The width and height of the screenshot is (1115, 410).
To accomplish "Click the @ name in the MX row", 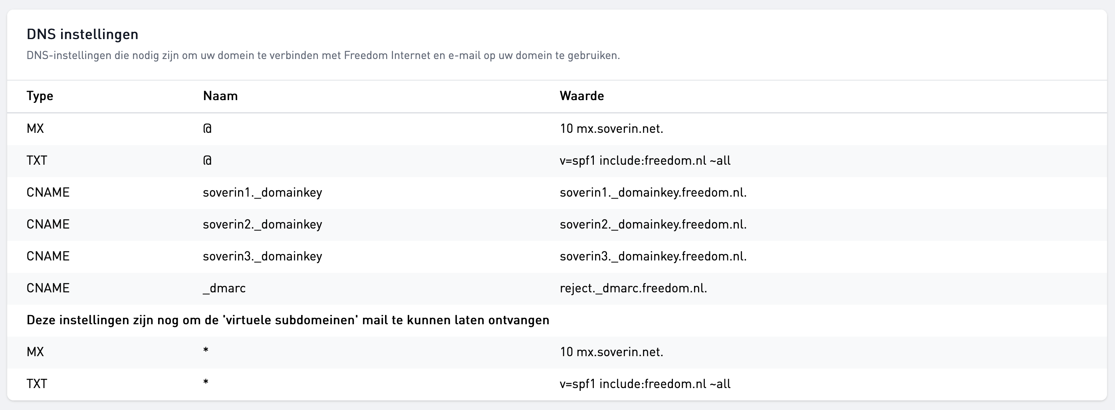I will [207, 128].
